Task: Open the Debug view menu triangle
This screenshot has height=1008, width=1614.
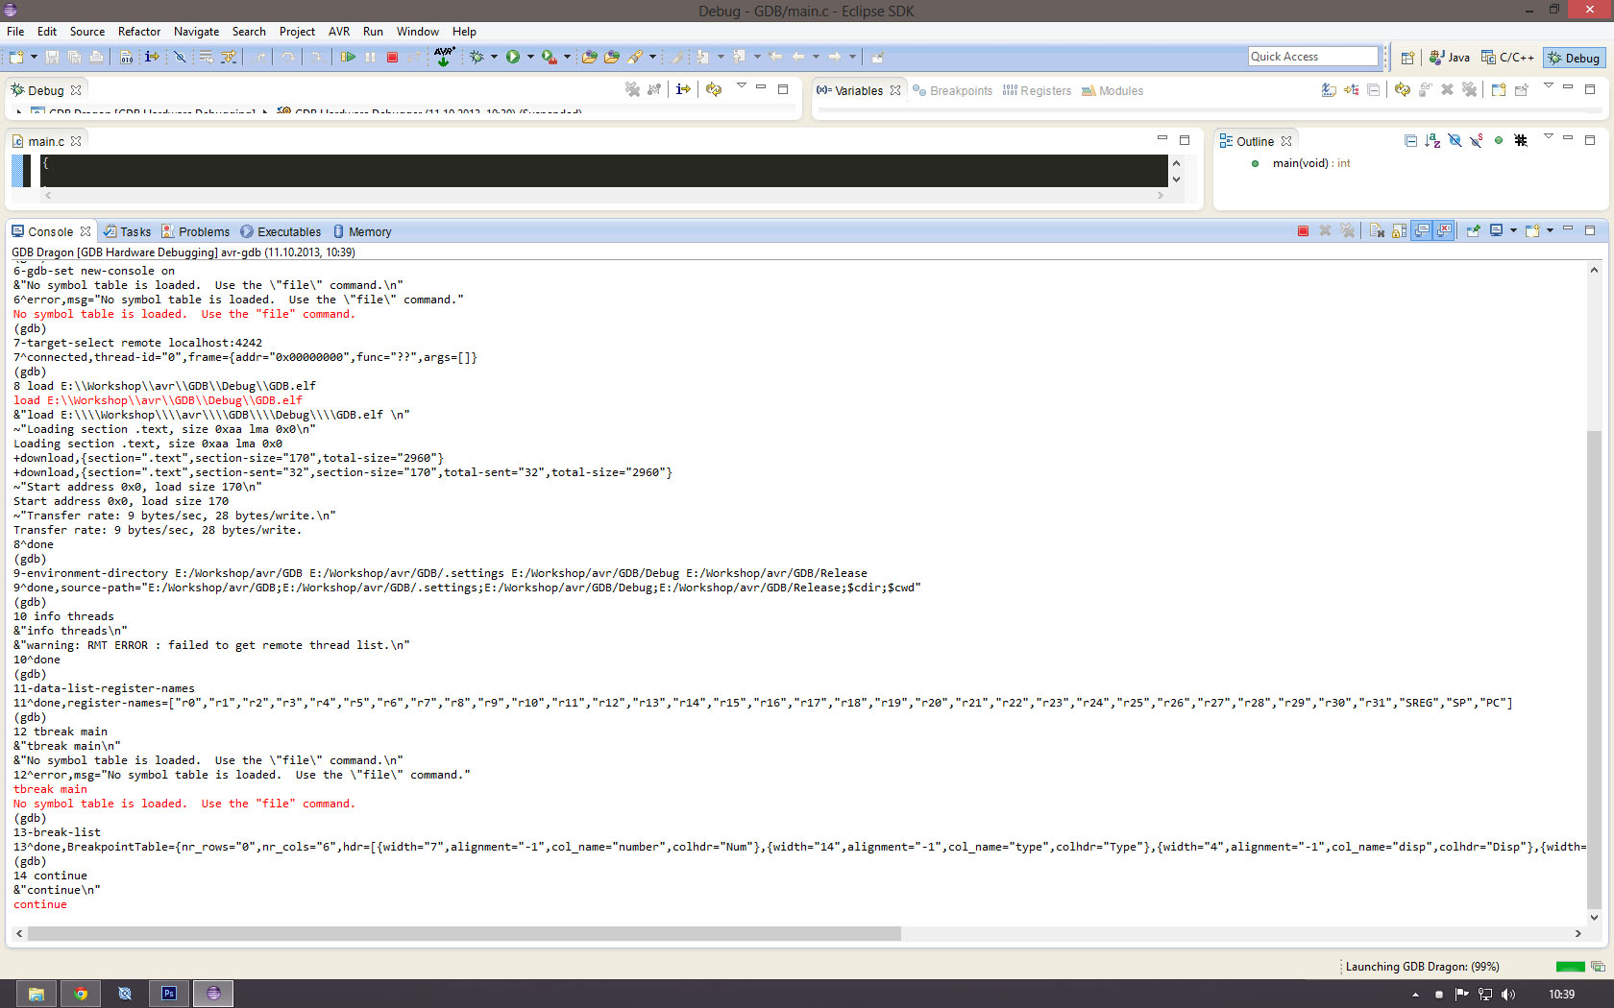Action: (x=741, y=86)
